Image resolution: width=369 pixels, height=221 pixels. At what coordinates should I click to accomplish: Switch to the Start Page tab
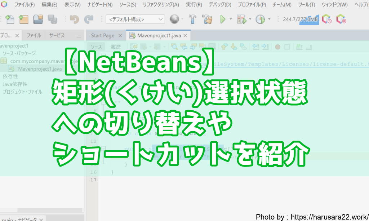point(102,35)
